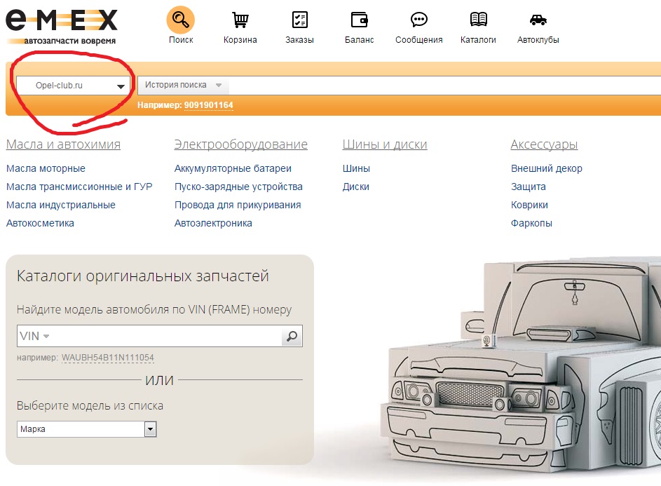Open the Масла моторные link
The width and height of the screenshot is (661, 486).
46,168
